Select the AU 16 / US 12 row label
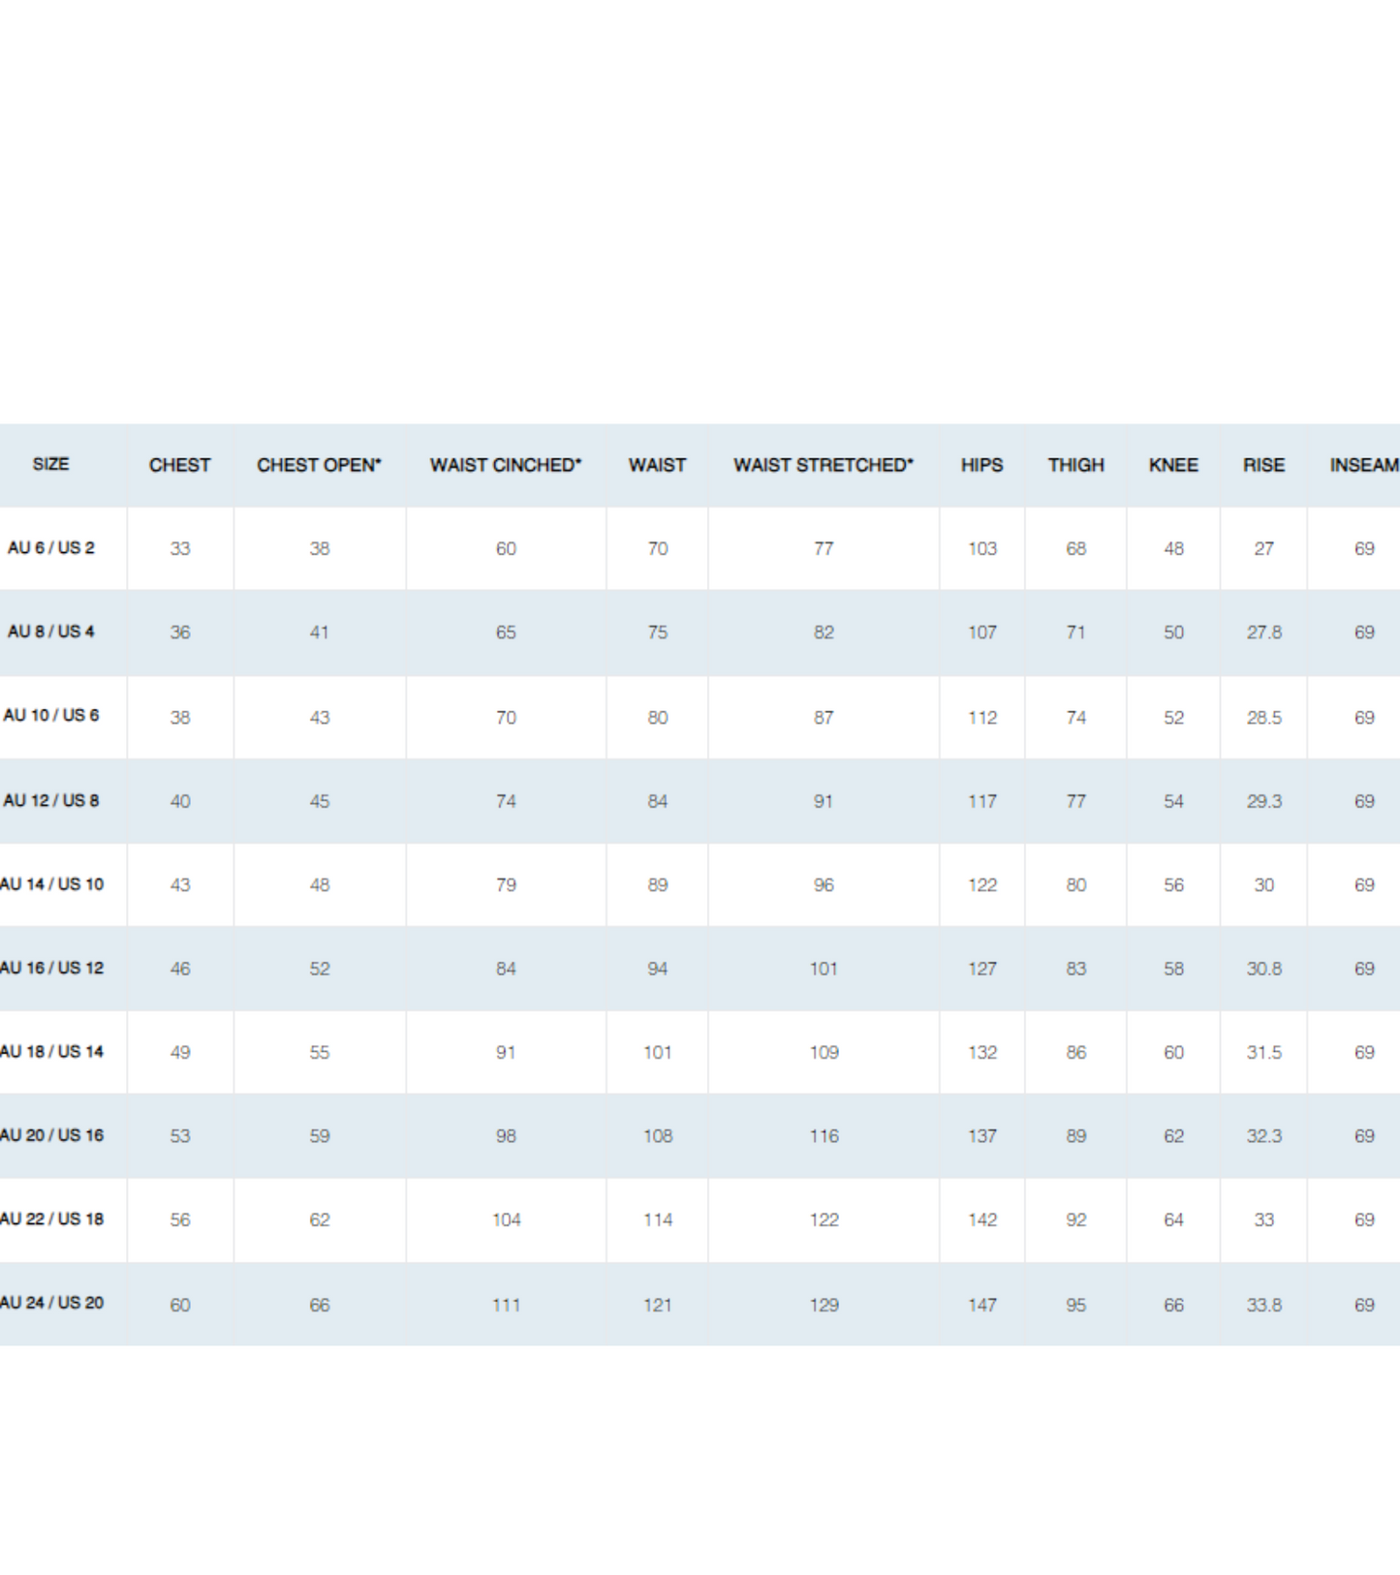Screen dimensions: 1400x1575 51,968
